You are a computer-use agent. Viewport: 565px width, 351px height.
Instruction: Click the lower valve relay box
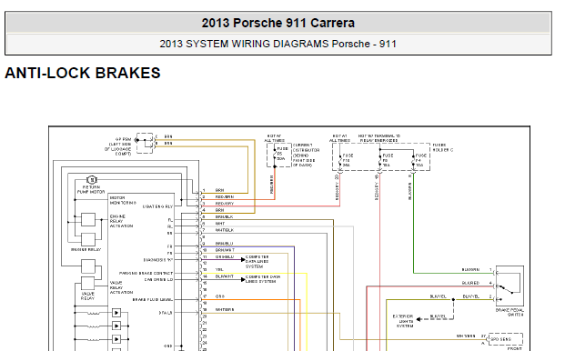[87, 284]
